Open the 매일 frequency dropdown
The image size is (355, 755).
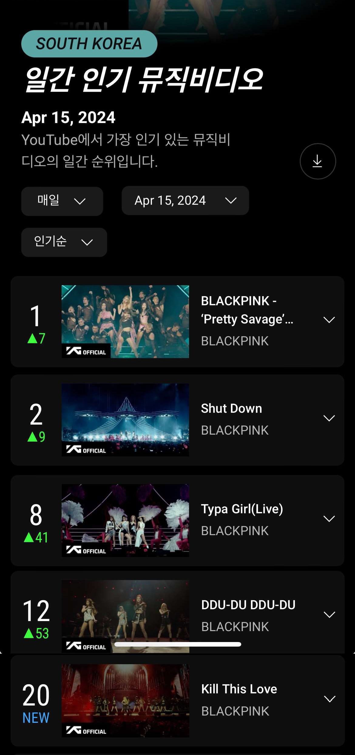[62, 201]
